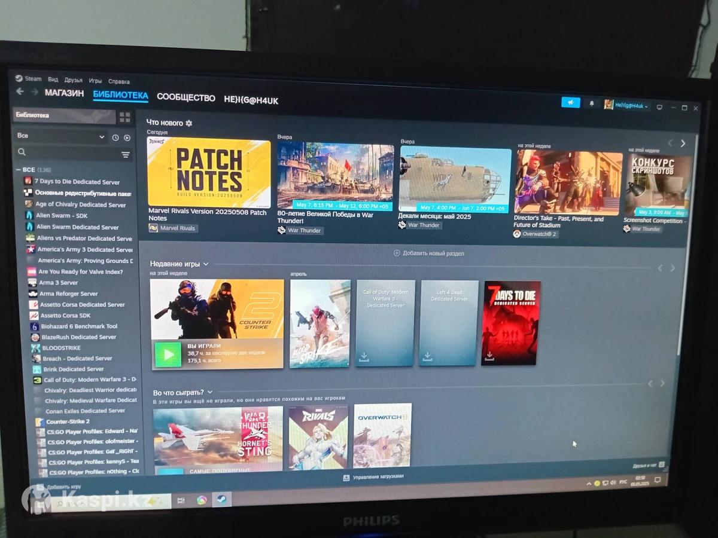Open the Игры menu
The height and width of the screenshot is (538, 718).
[x=95, y=81]
